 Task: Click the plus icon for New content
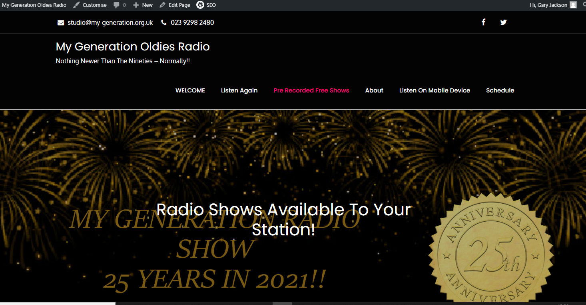(136, 5)
